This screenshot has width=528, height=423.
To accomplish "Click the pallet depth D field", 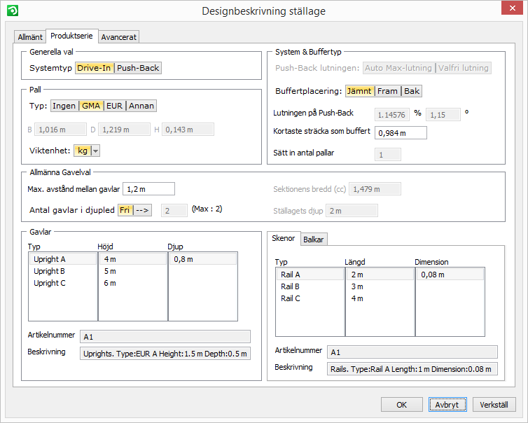I will [124, 130].
